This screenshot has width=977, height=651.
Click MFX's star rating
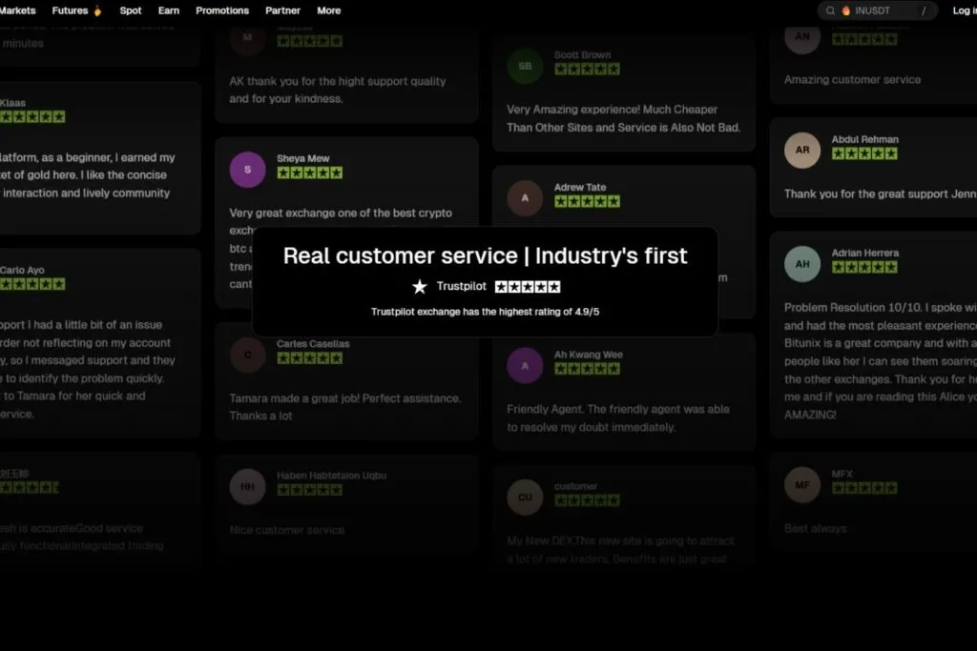pyautogui.click(x=864, y=489)
